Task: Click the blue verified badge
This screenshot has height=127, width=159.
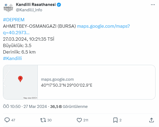Action: 59,5
